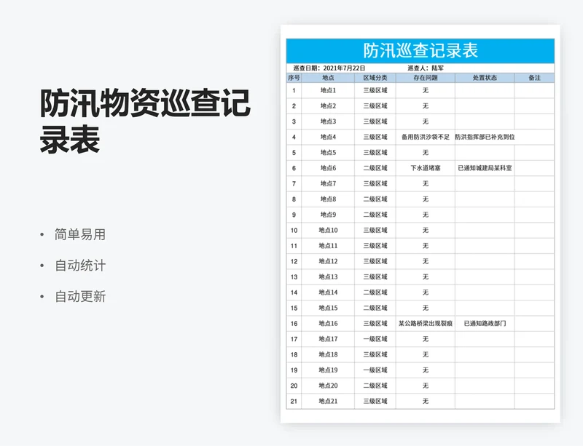
Task: Click the cell '地点1'
Action: coord(328,90)
